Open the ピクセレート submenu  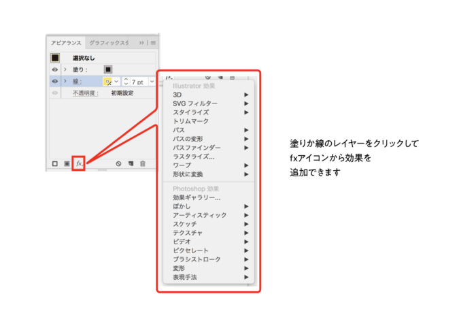click(209, 250)
